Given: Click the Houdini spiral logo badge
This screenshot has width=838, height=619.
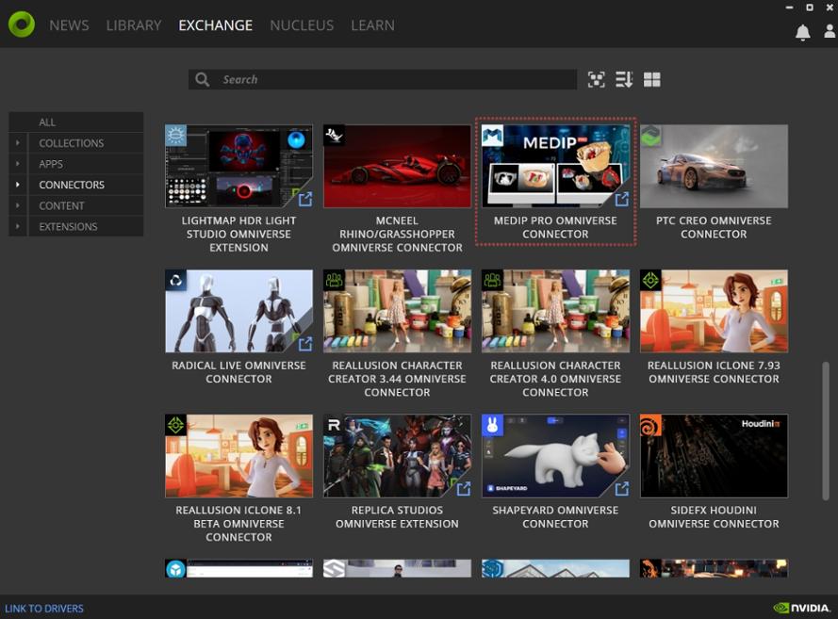Looking at the screenshot, I should 650,425.
